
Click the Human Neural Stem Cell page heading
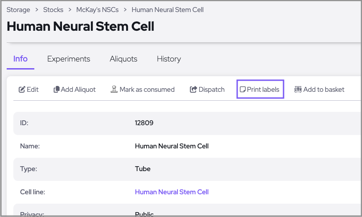(x=81, y=26)
